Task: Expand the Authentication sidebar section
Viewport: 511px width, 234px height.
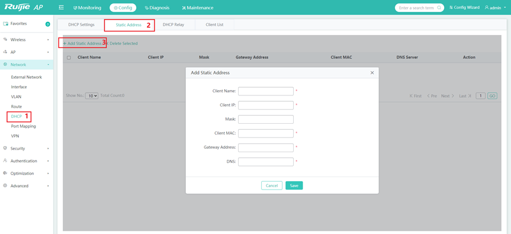Action: pos(26,161)
